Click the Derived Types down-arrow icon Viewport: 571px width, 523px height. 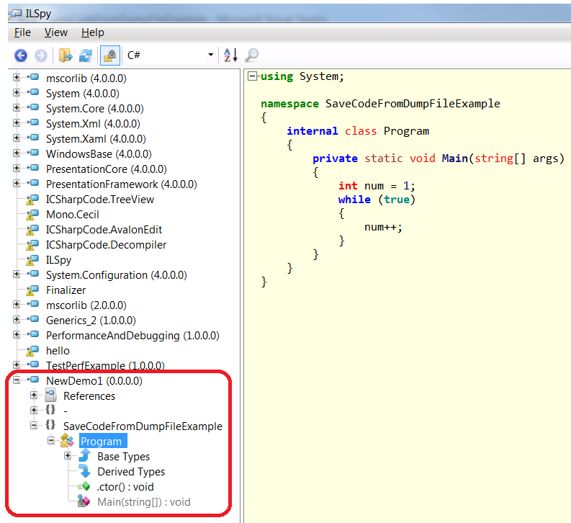[84, 471]
